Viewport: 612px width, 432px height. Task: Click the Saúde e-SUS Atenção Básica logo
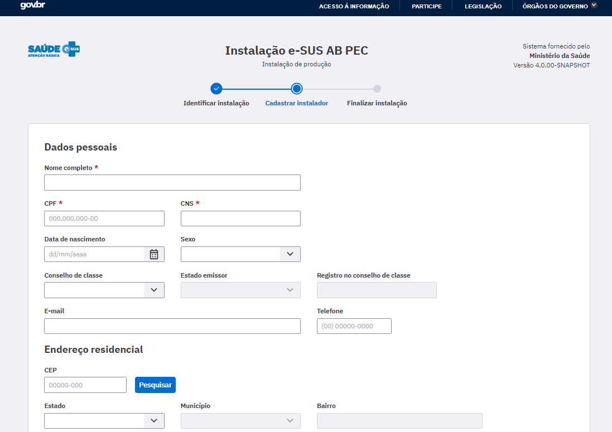click(x=54, y=50)
